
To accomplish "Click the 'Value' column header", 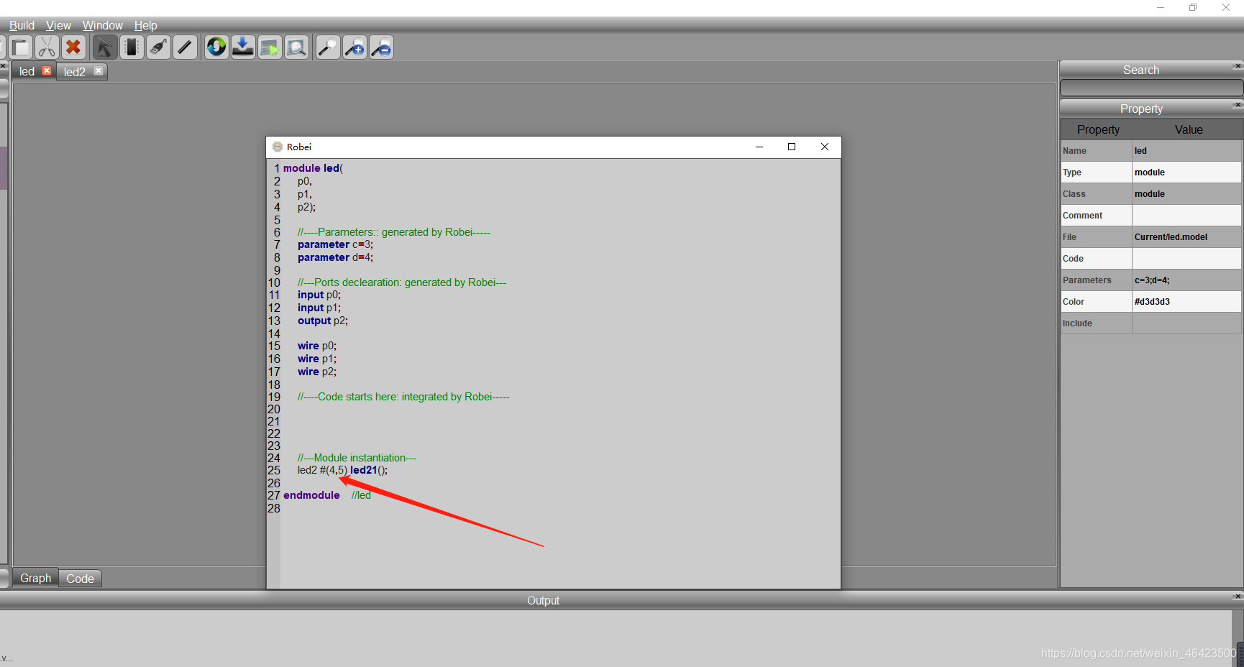I will coord(1189,129).
